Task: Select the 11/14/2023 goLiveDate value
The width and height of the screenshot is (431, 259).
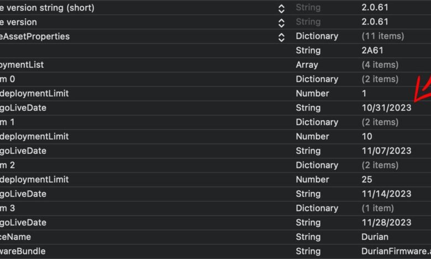Action: (386, 193)
